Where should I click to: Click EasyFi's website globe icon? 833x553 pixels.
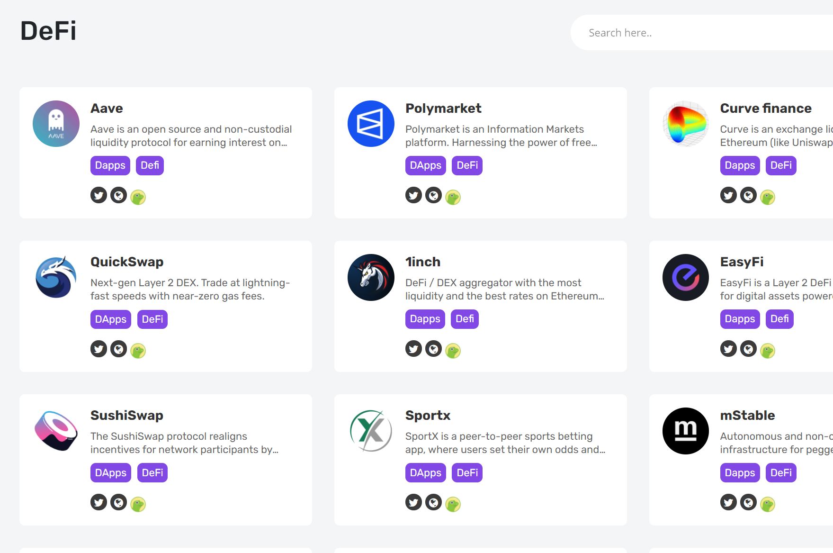point(748,349)
